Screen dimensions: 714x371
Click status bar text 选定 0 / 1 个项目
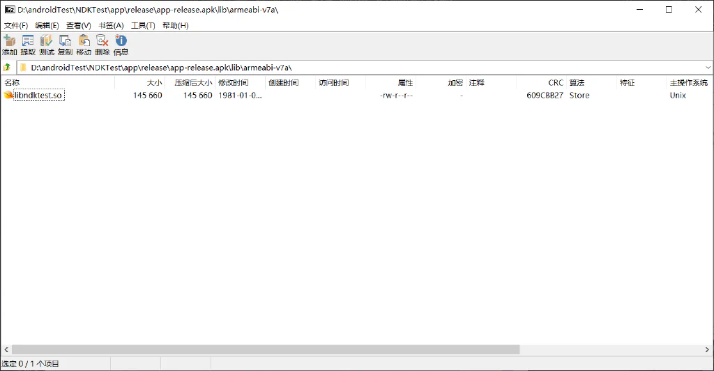(30, 364)
